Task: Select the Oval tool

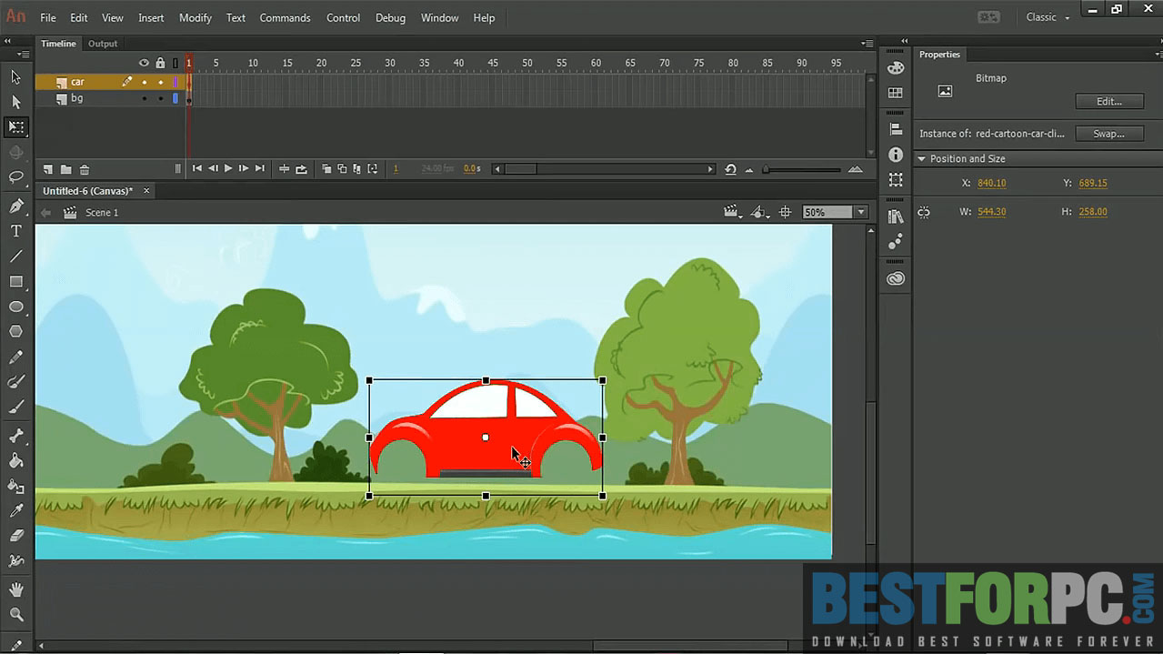Action: [15, 307]
